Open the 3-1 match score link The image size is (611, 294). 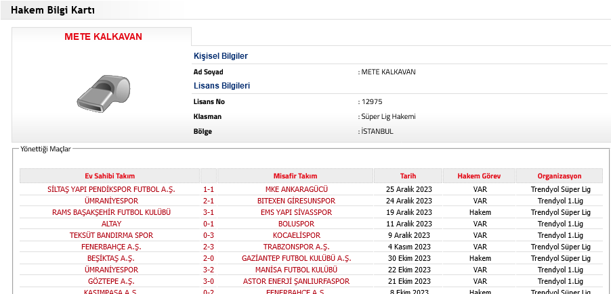[x=209, y=212]
